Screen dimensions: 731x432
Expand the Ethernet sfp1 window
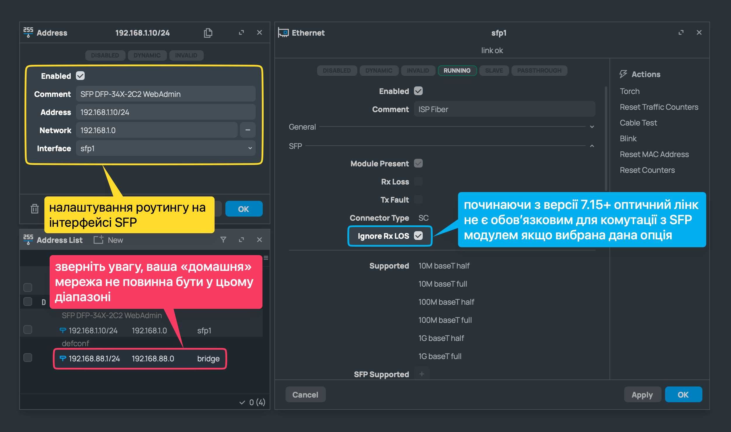point(681,32)
